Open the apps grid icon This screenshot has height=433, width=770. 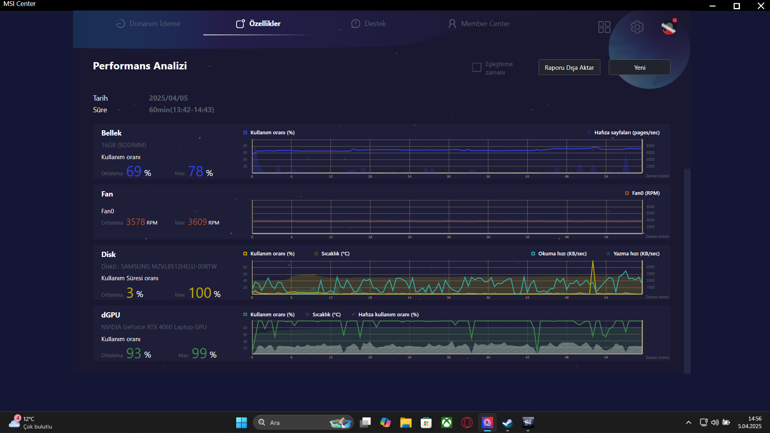604,27
